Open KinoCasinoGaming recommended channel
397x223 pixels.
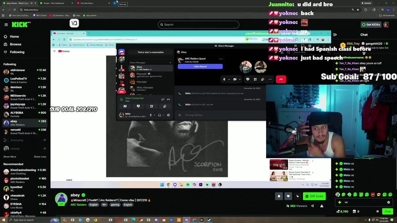(25, 172)
